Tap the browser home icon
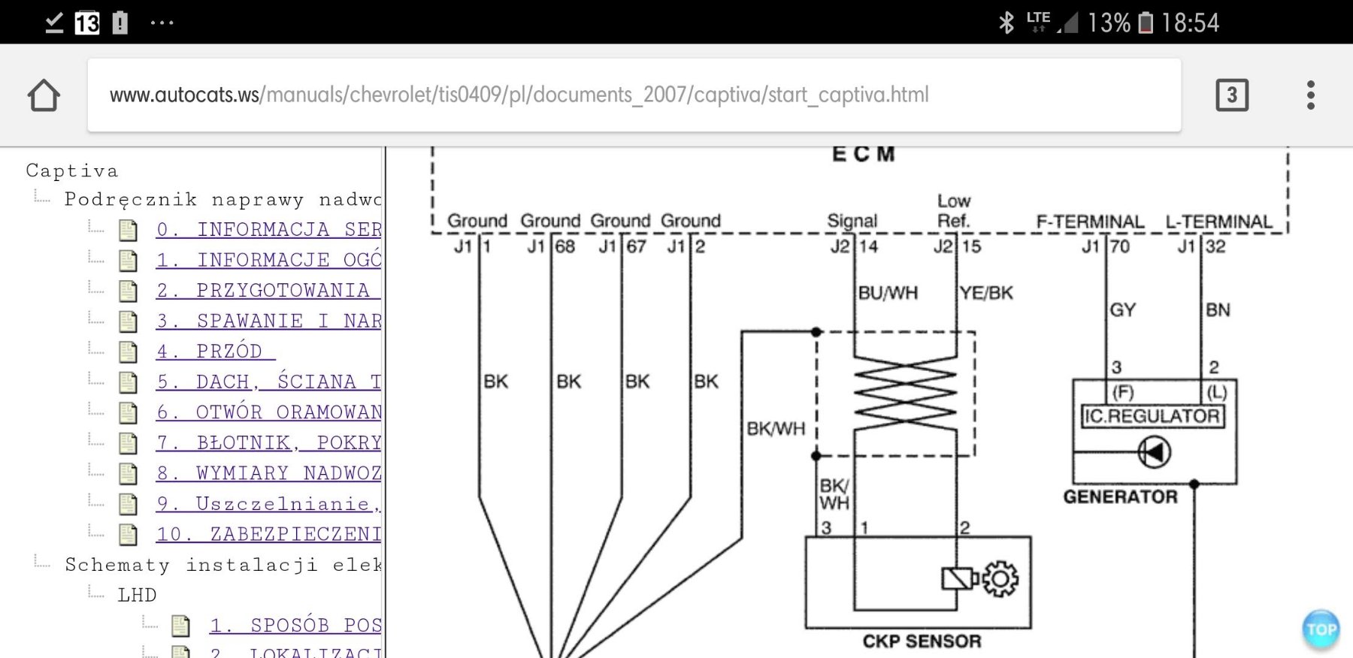The height and width of the screenshot is (658, 1353). coord(44,95)
